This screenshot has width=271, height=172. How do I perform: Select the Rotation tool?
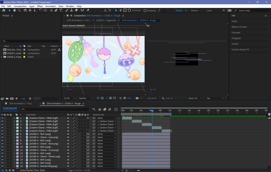point(40,10)
